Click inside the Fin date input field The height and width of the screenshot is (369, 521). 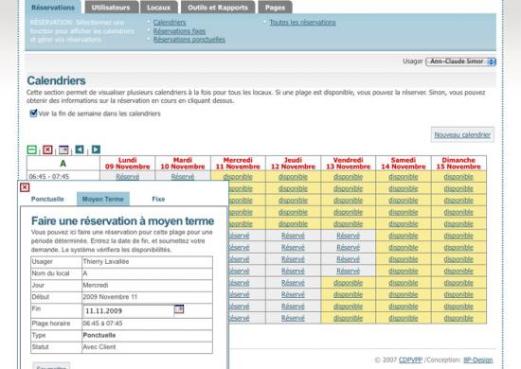(128, 311)
